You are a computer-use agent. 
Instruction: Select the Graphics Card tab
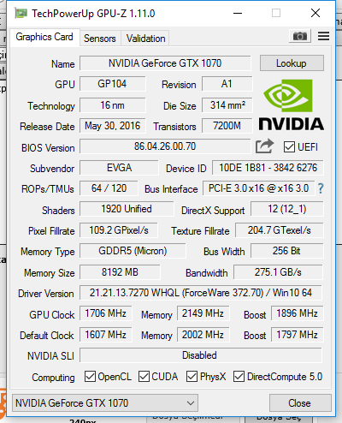44,37
